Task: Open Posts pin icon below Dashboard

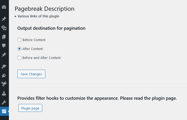Action: (4, 19)
